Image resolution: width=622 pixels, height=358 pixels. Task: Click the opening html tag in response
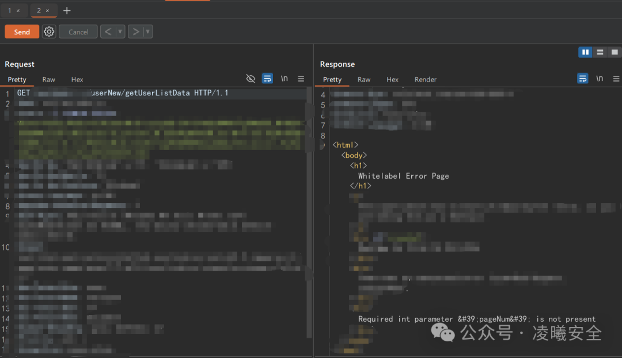tap(346, 145)
